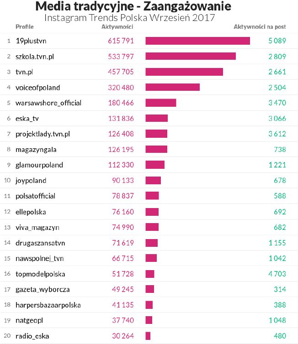This screenshot has height=344, width=298.
Task: Click the voiceofpoland profile name
Action: pyautogui.click(x=37, y=88)
